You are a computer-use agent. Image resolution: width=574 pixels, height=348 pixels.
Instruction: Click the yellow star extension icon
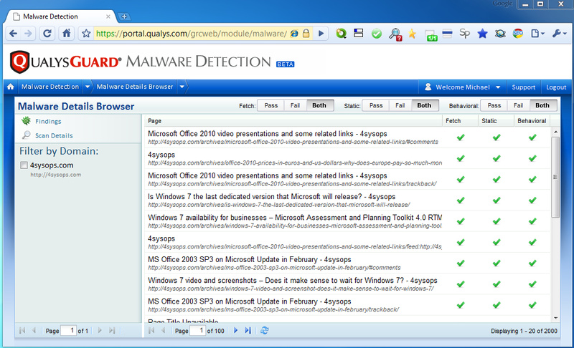pyautogui.click(x=412, y=34)
